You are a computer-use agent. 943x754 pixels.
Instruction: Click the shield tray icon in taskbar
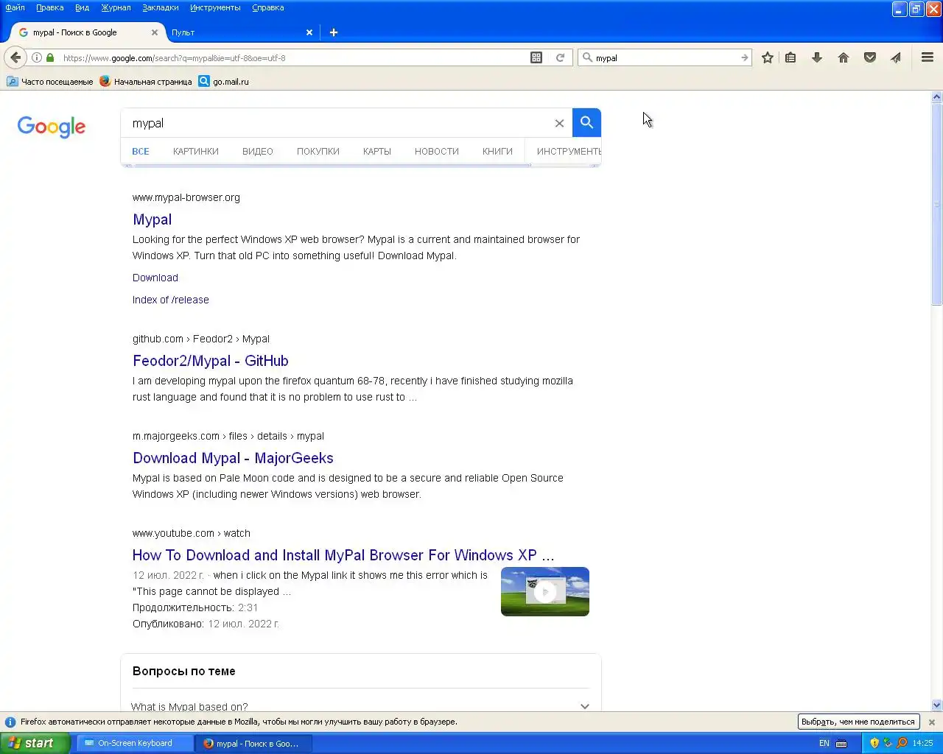click(874, 743)
